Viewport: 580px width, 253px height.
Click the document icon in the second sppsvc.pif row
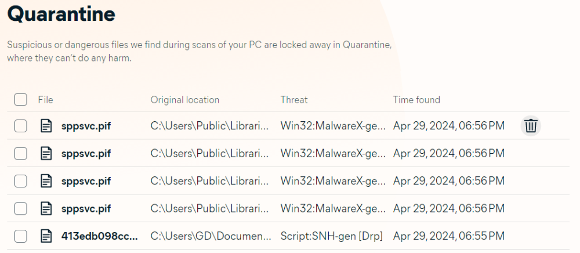(x=46, y=153)
